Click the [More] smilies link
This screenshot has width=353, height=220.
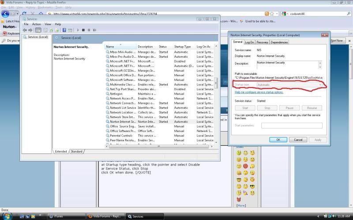[x=241, y=205]
